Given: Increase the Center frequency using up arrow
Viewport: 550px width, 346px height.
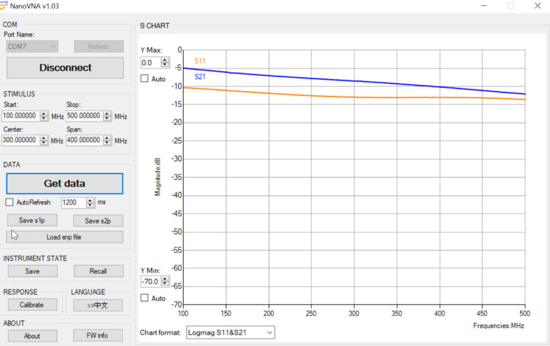Looking at the screenshot, I should [44, 137].
